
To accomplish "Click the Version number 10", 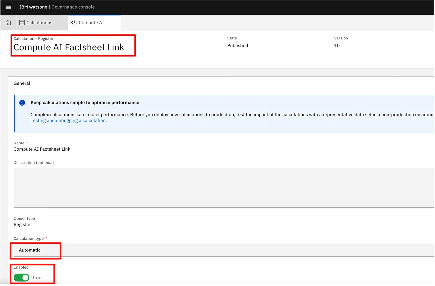I will pyautogui.click(x=337, y=45).
